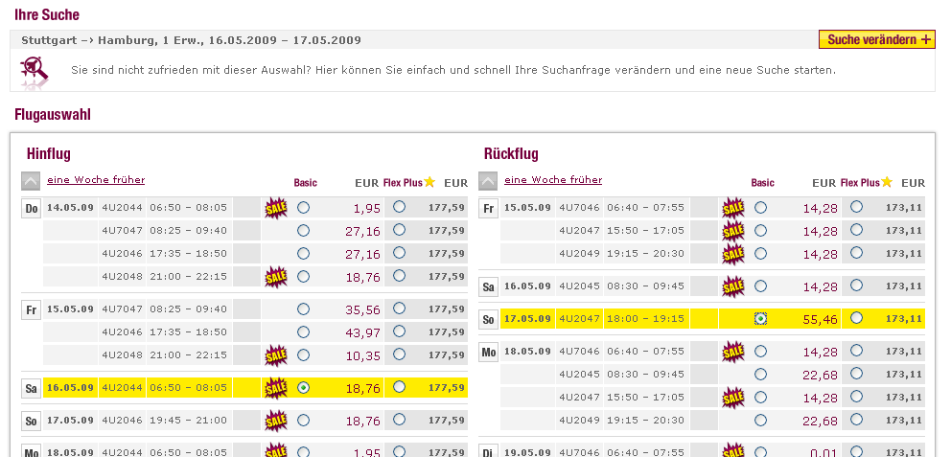Click the Hinflug Flex Plus star icon
951x457 pixels.
[429, 182]
